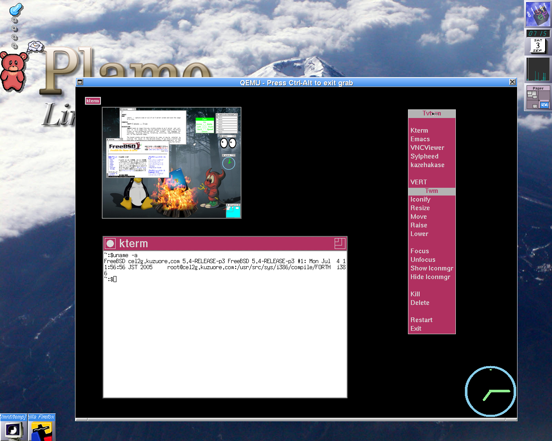This screenshot has height=441, width=552.
Task: Select the QEMU window in the Pager
Action: coord(544,105)
